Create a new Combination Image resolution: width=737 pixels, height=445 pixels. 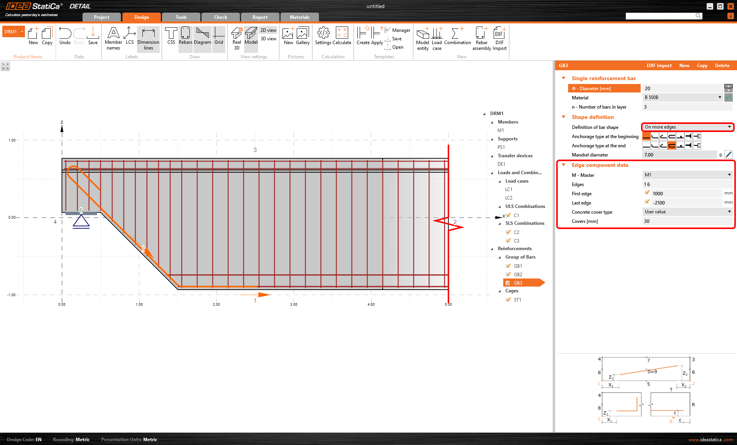pos(457,36)
